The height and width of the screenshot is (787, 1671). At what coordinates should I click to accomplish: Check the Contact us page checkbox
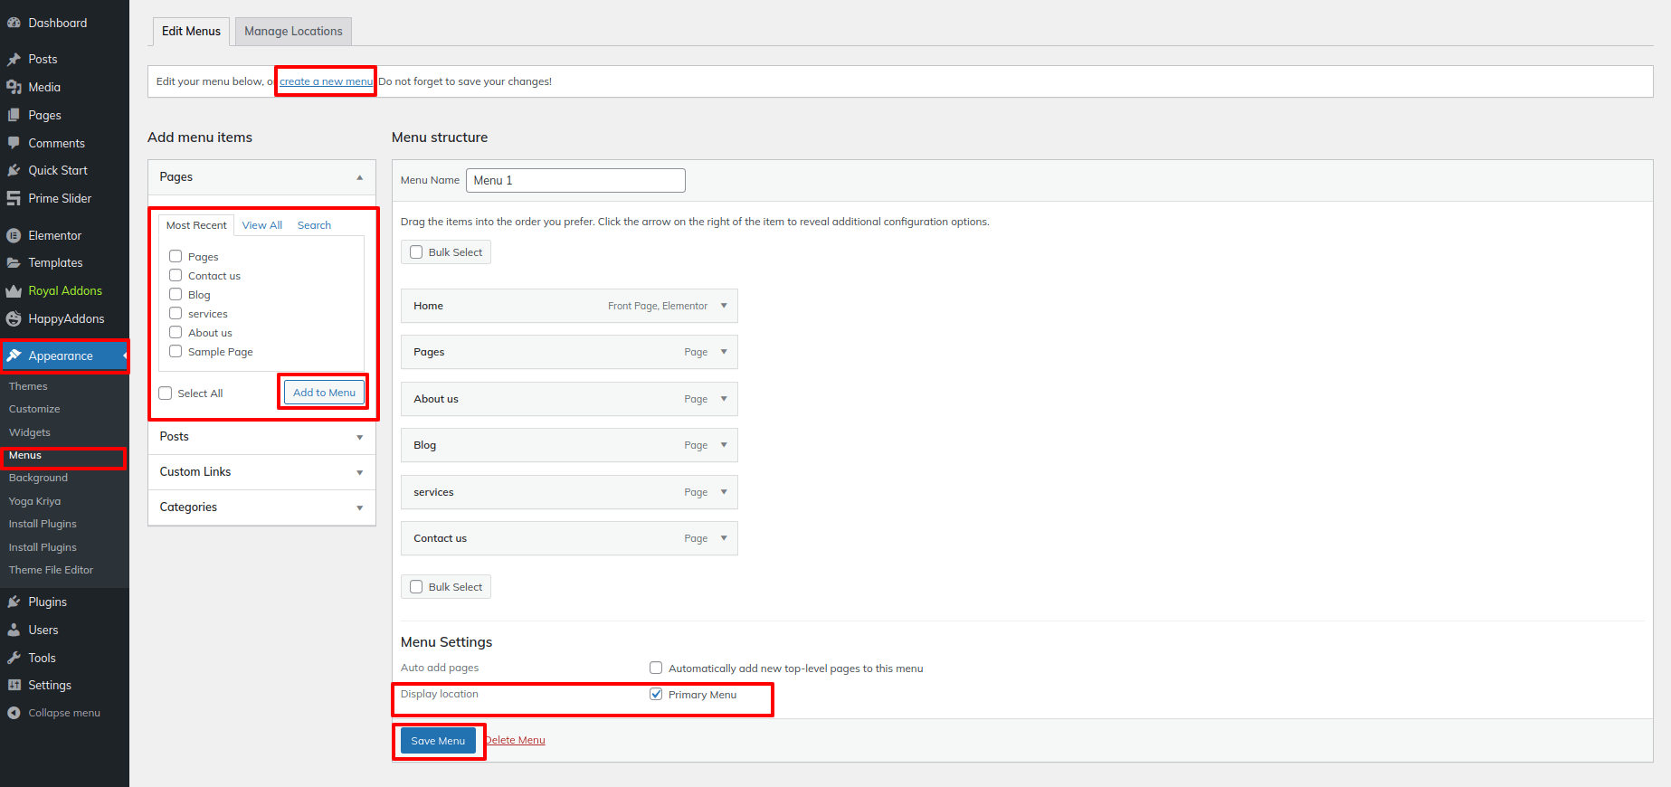(x=176, y=276)
